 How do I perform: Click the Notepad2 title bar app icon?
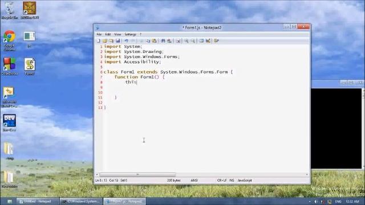pos(98,28)
